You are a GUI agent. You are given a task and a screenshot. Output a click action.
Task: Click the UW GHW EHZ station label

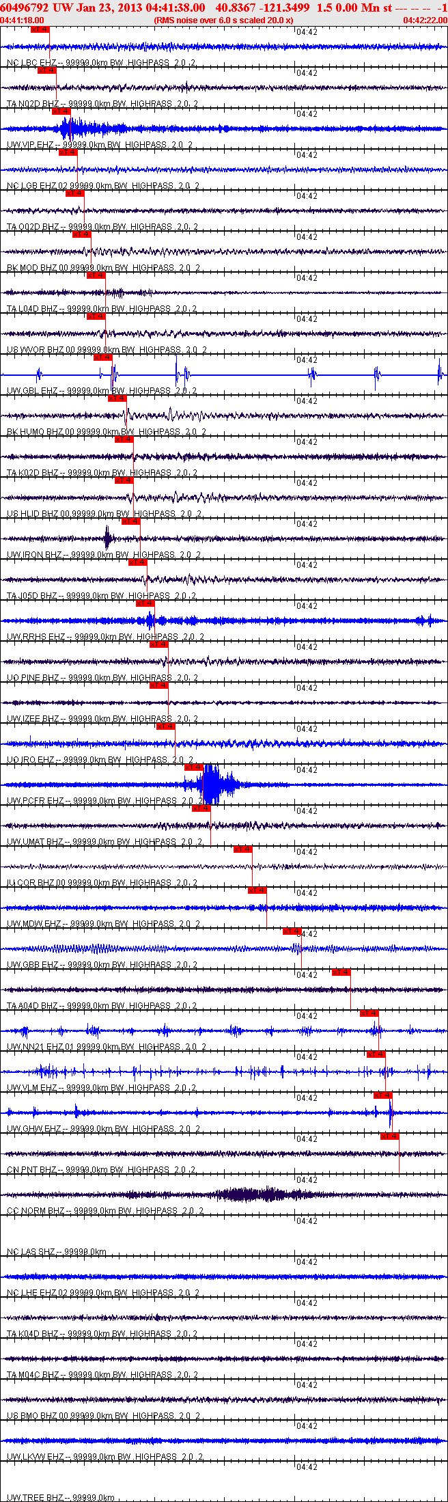point(104,1129)
